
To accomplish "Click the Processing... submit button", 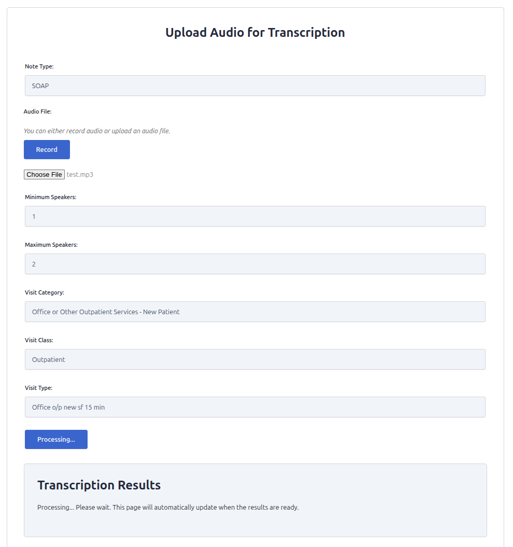I will (x=56, y=439).
